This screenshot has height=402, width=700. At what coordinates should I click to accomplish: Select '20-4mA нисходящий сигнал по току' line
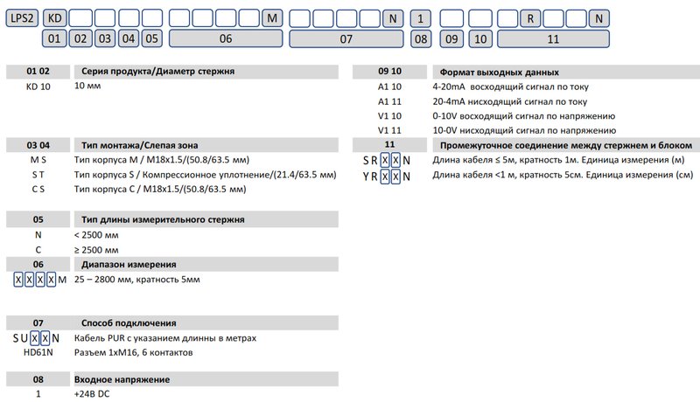[x=509, y=101]
